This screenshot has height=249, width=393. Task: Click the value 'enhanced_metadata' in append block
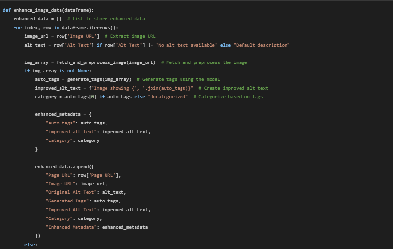coord(125,227)
